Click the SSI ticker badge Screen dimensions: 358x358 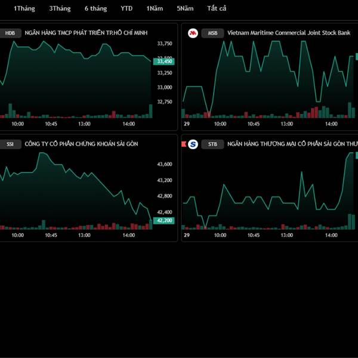[x=10, y=144]
